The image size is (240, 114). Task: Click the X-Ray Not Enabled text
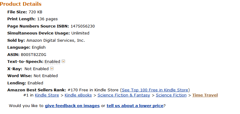click(36, 69)
